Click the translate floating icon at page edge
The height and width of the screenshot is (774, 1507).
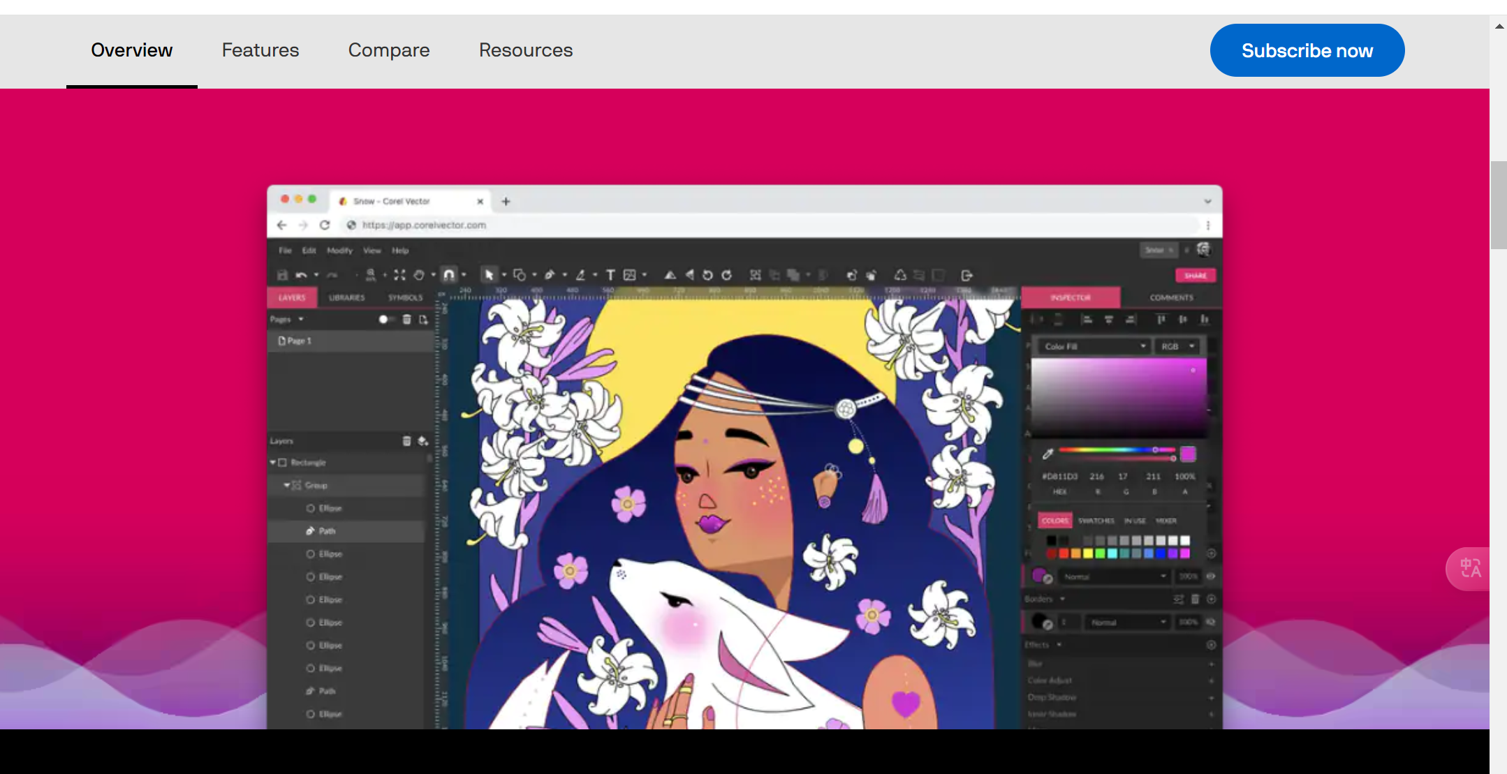[1469, 569]
